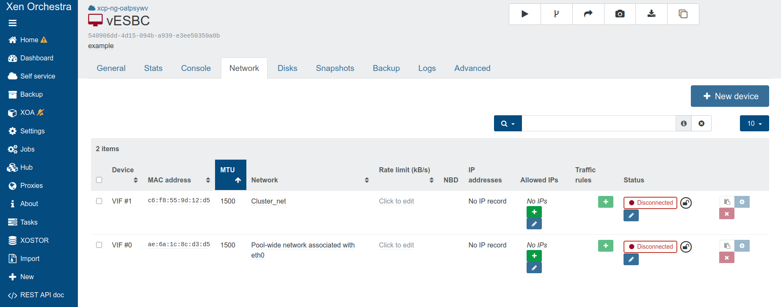781x307 pixels.
Task: Clear the search filter icon
Action: [x=701, y=123]
